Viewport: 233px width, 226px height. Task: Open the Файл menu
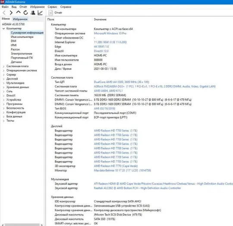[x=5, y=7]
